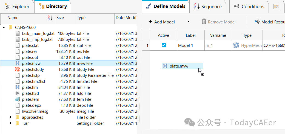Collapse the C:\HS-1660 folder
The image size is (285, 134).
click(4, 28)
